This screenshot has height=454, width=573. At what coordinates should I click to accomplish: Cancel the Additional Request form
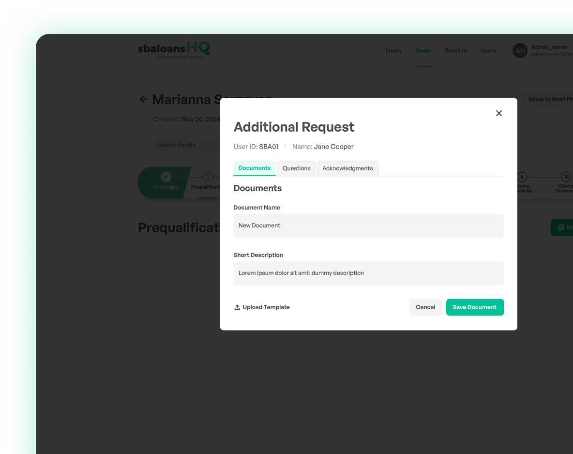click(425, 307)
